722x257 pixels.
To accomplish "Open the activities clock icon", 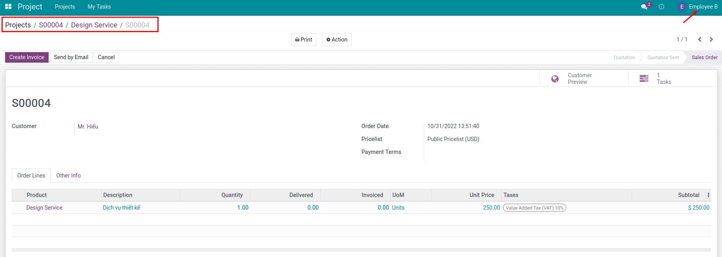I will [662, 7].
